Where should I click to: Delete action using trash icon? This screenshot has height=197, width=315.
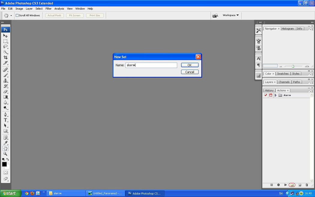point(307,185)
